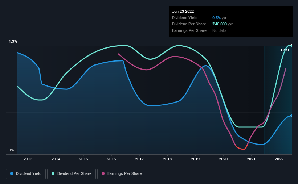The height and width of the screenshot is (184, 298).
Task: Click the tooltip 'Earnings Per Share' row label
Action: click(x=189, y=30)
